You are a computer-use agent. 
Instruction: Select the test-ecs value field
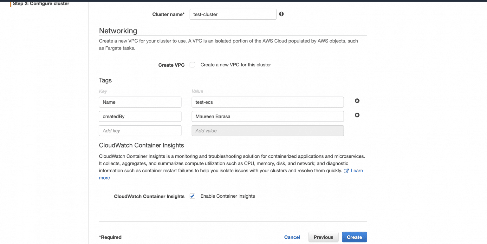tap(268, 102)
